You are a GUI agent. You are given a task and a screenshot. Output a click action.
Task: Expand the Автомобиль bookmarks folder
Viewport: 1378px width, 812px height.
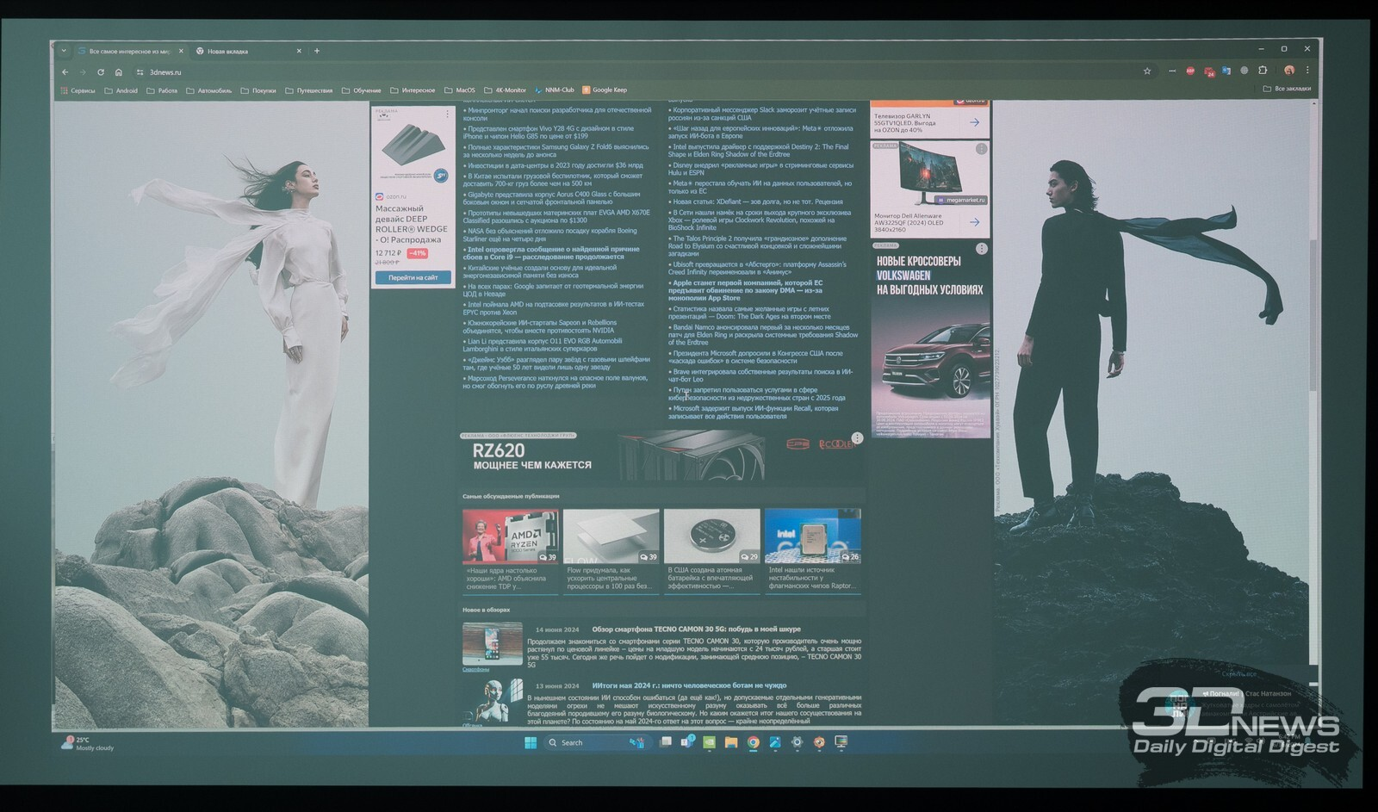coord(209,90)
